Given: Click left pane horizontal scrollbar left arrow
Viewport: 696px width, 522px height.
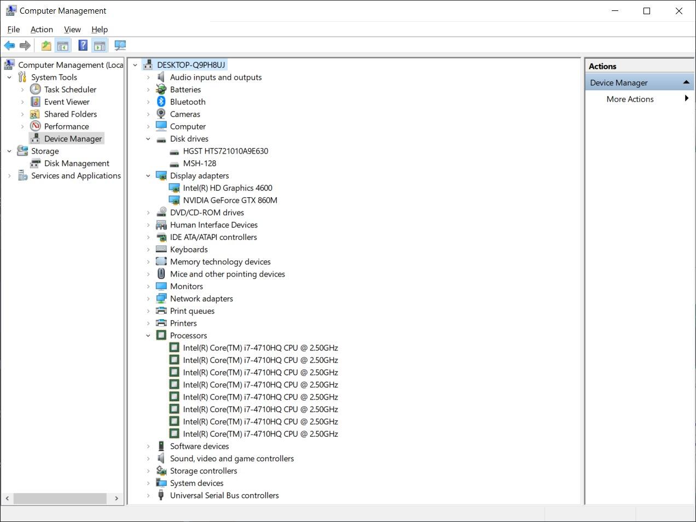Looking at the screenshot, I should pos(7,498).
